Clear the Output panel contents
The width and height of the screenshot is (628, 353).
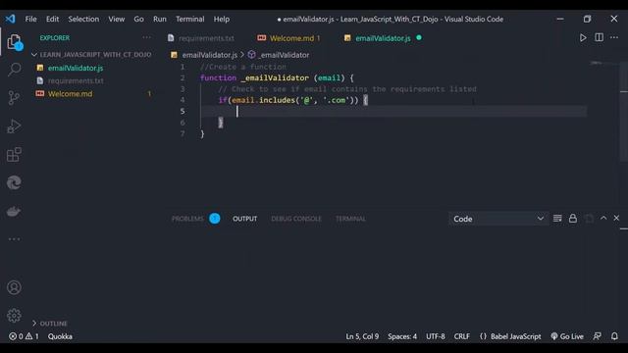557,219
